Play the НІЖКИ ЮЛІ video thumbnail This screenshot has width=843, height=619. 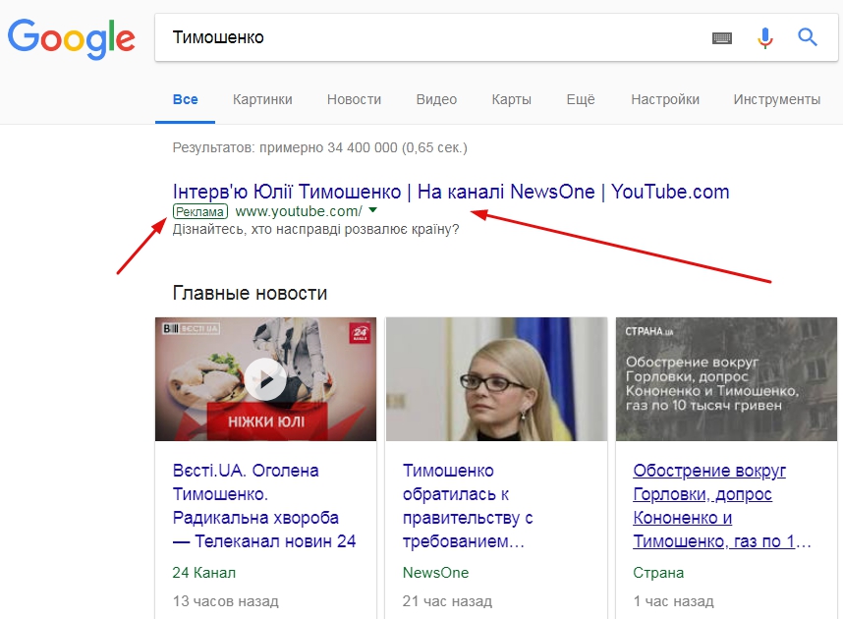(x=265, y=379)
